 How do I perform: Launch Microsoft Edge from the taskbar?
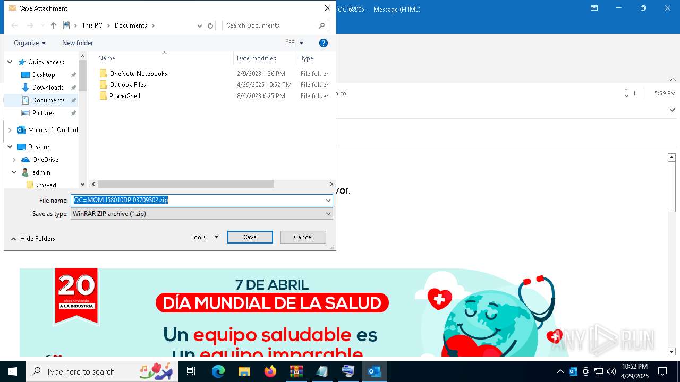click(218, 371)
